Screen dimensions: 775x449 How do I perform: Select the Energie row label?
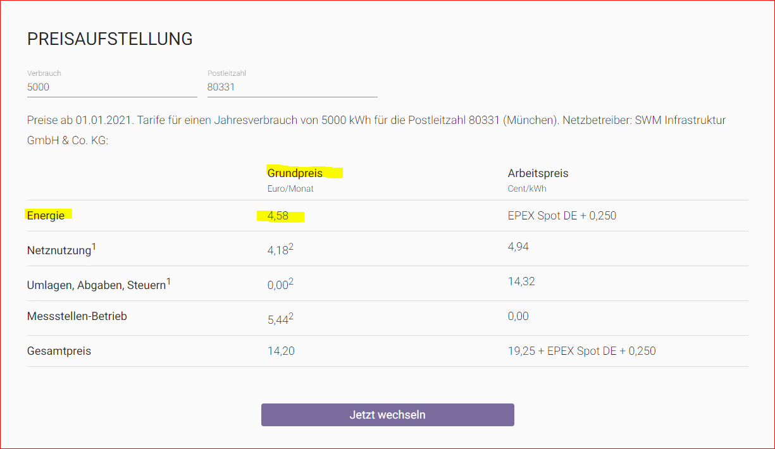coord(46,216)
